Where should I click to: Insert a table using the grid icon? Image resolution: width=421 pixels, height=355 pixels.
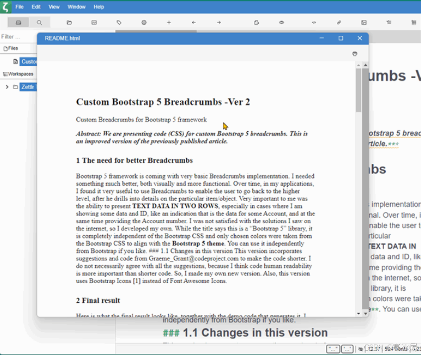click(414, 23)
